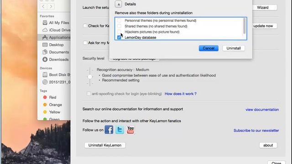Image resolution: width=292 pixels, height=164 pixels.
Task: Select All My Files in Finder sidebar
Action: point(56,23)
